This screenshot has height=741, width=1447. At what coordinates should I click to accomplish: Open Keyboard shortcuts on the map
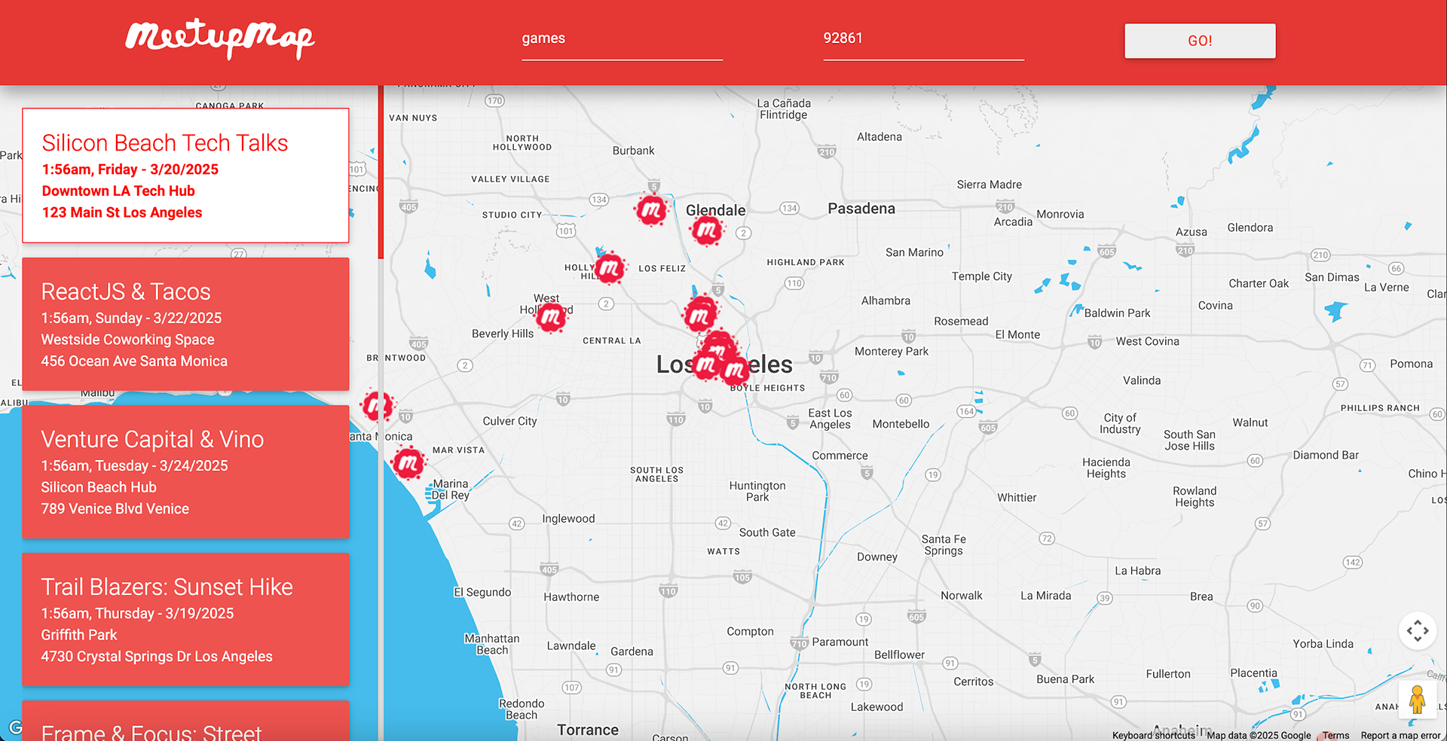click(1153, 736)
